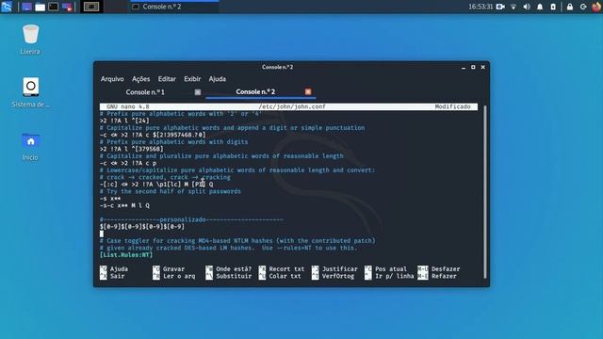Click the terminal vertical scrollbar

coord(485,191)
